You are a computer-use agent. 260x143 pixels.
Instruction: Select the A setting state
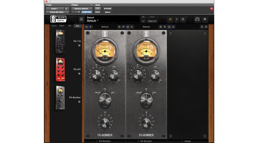(170, 19)
